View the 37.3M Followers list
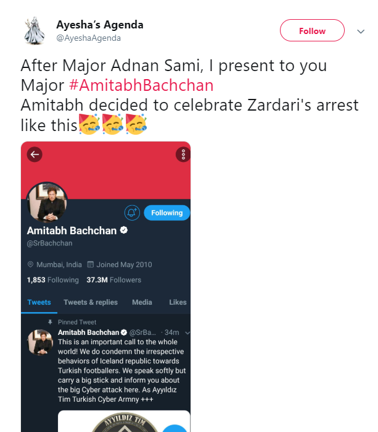 113,280
